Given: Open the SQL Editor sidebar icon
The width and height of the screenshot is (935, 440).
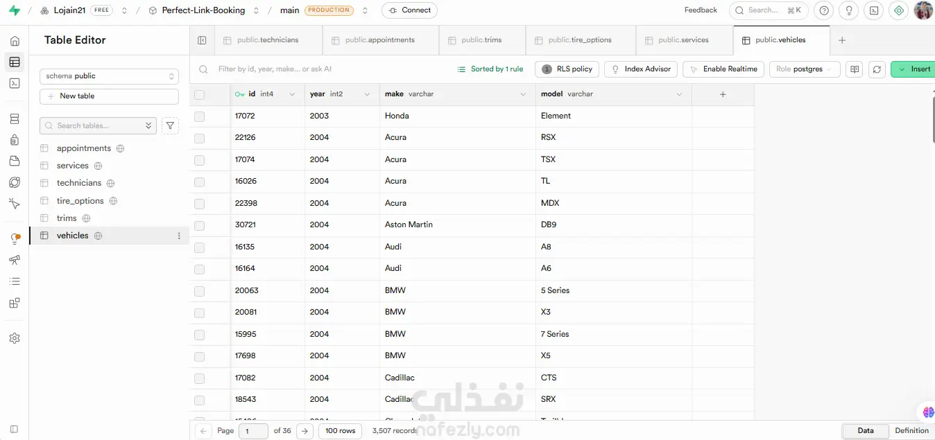Looking at the screenshot, I should tap(15, 83).
